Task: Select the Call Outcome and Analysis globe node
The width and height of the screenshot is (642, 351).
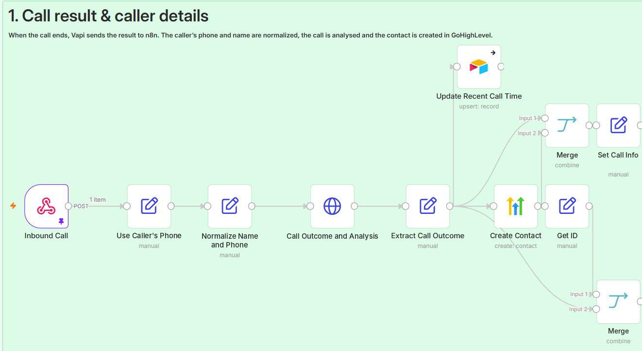Action: pyautogui.click(x=332, y=206)
